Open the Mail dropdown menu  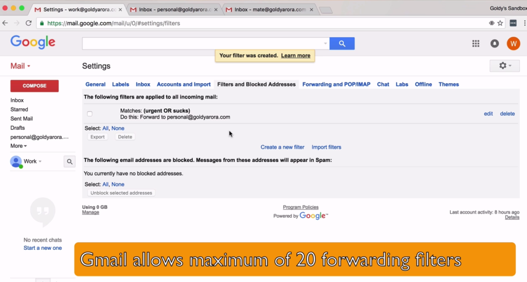(20, 66)
